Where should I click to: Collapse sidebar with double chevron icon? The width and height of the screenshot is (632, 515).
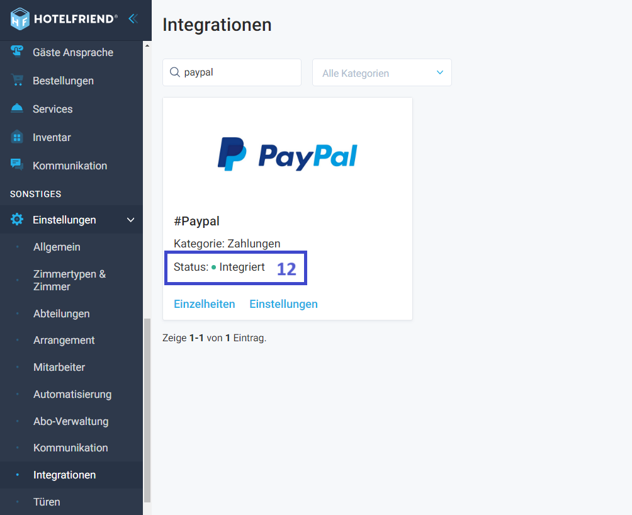click(133, 18)
